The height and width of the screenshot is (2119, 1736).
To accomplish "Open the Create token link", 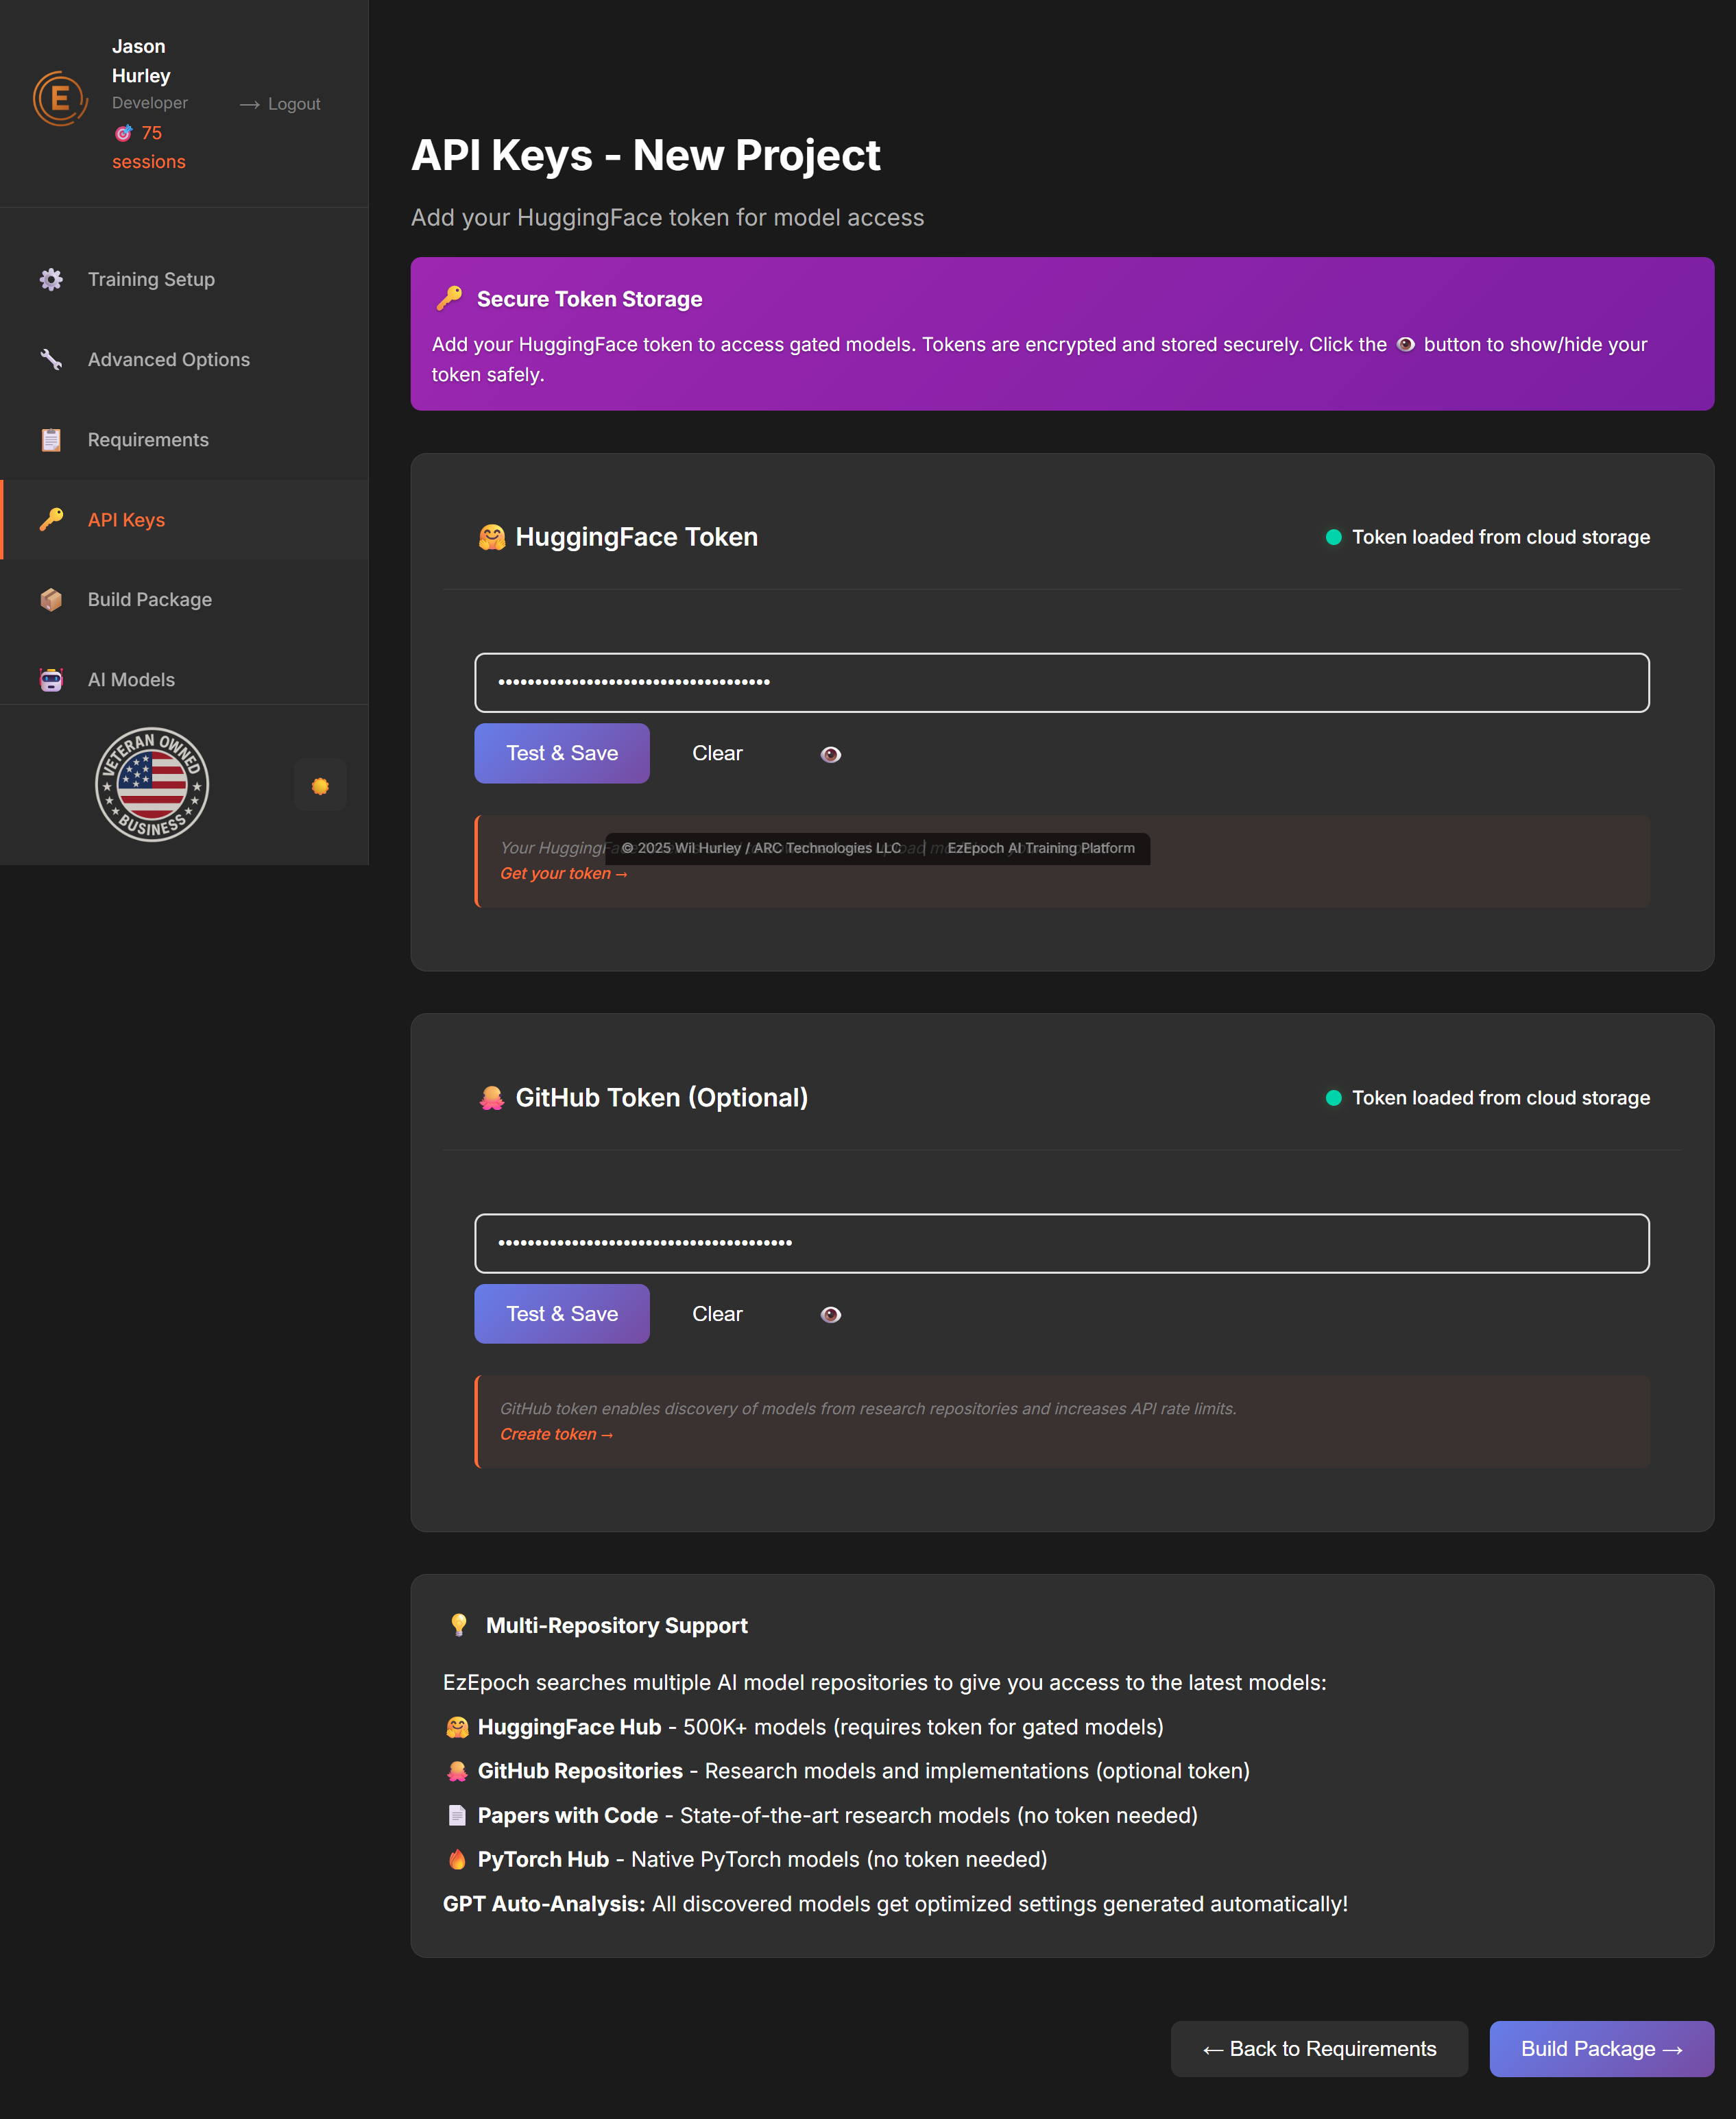I will [556, 1434].
